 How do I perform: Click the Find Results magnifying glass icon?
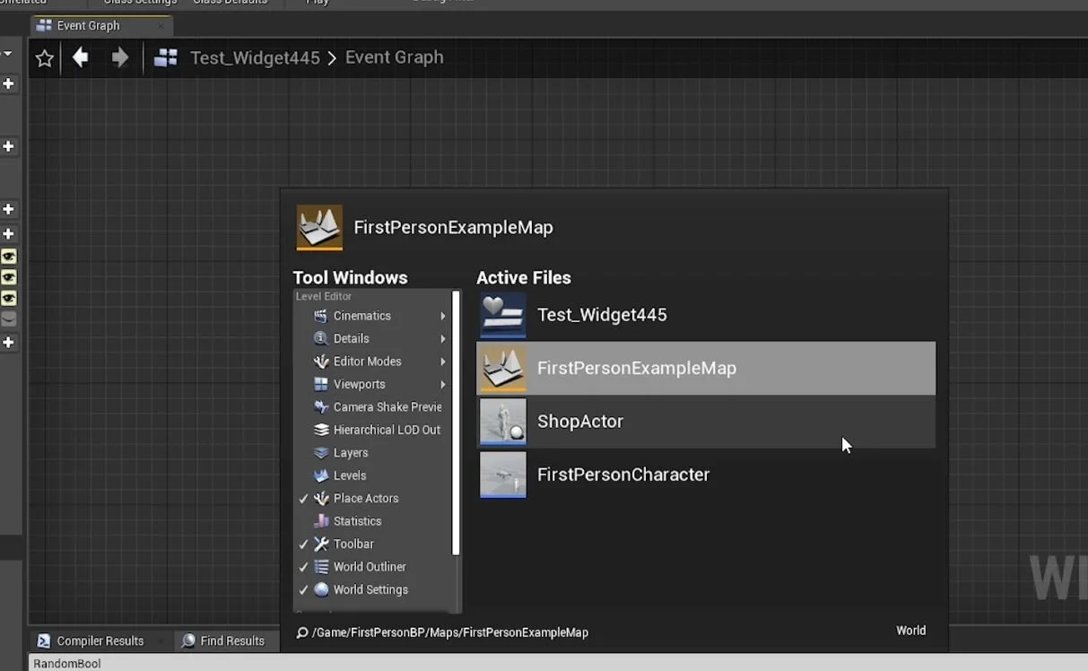click(188, 640)
